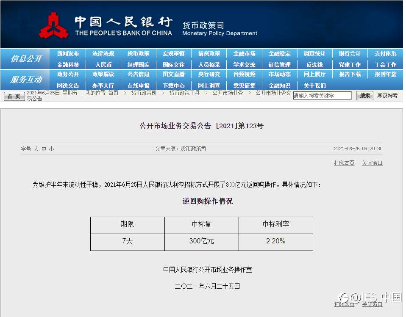Screen dimensions: 406x317
Task: Go to 调查统计 section
Action: click(314, 53)
